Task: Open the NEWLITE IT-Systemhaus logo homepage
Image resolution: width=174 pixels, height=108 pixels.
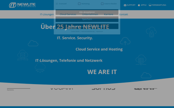Action: tap(22, 5)
